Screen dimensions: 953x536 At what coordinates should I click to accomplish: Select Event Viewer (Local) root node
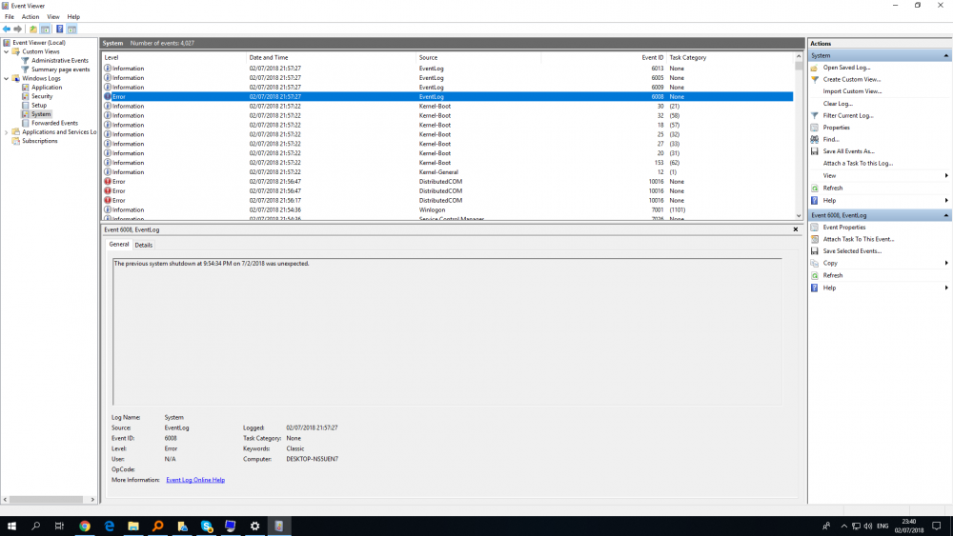[39, 43]
